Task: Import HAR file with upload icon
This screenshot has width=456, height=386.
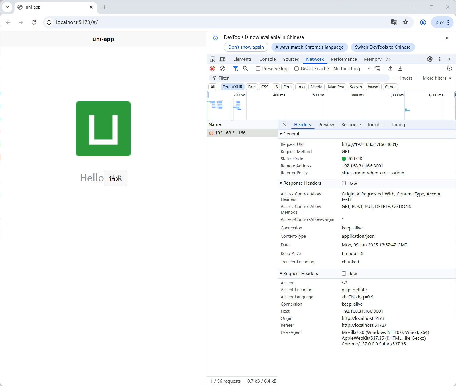Action: [x=390, y=69]
